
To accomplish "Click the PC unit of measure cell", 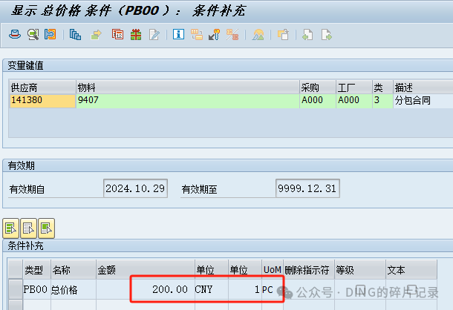I will (x=272, y=289).
